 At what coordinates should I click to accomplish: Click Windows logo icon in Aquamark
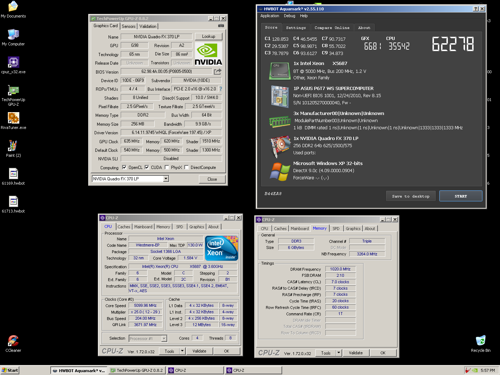click(280, 171)
